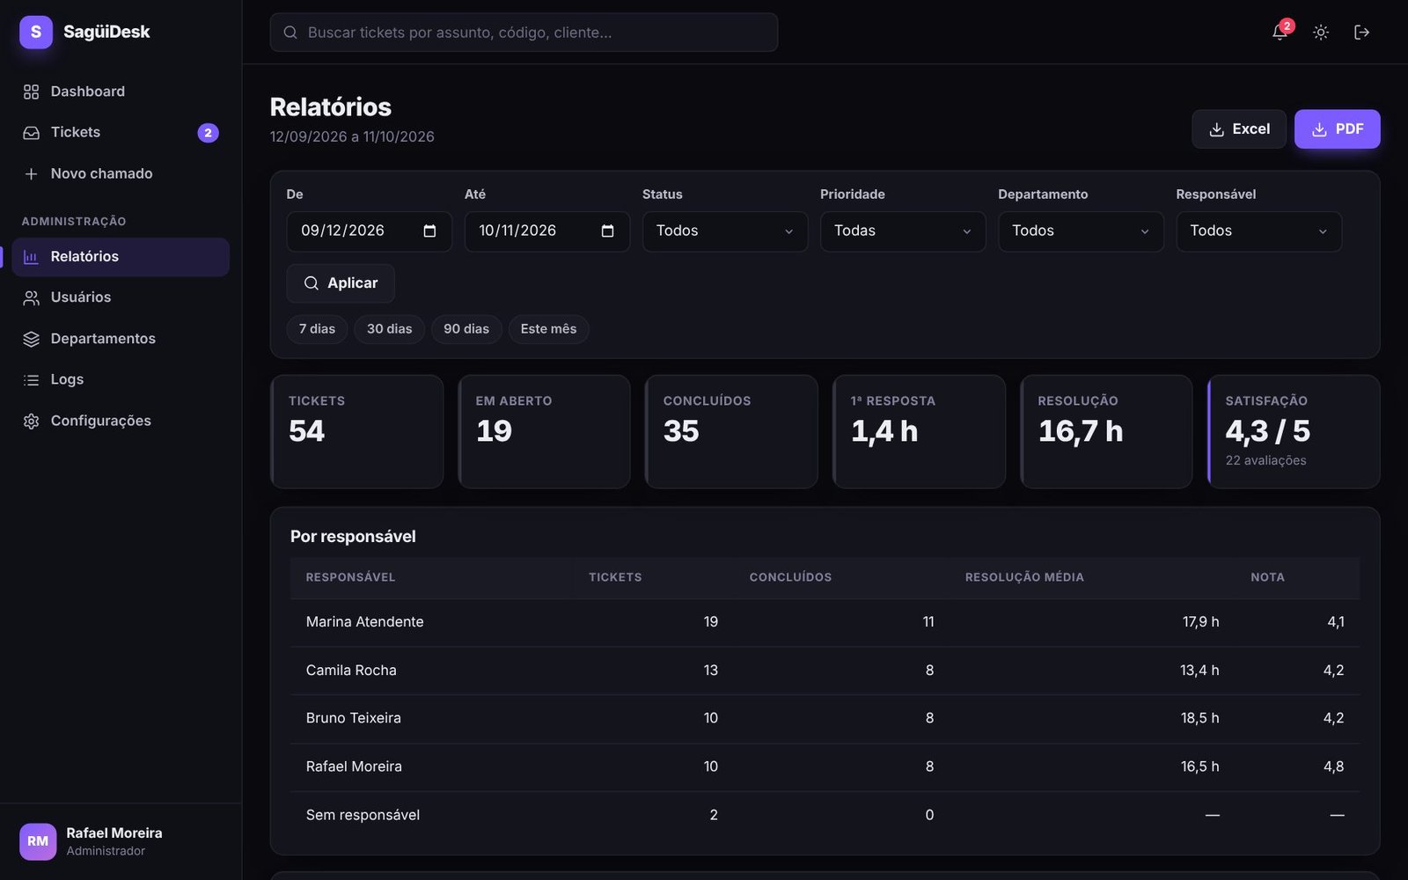Click the Dashboard grid icon
This screenshot has height=880, width=1408.
point(31,92)
